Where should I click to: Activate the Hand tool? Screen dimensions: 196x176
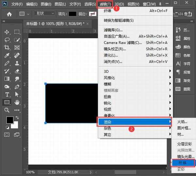pos(17,102)
